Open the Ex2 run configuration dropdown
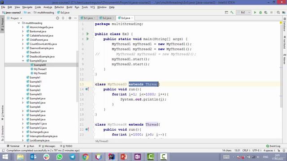This screenshot has width=287, height=161. 244,13
